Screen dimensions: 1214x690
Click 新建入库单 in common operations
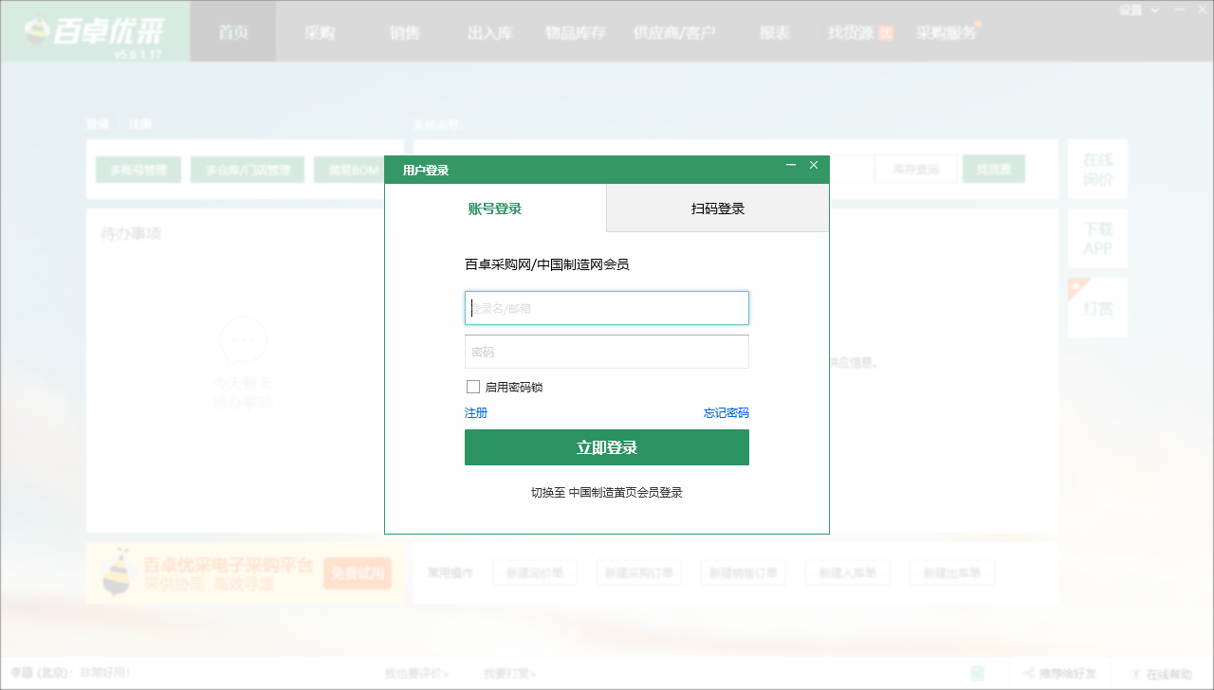[848, 572]
